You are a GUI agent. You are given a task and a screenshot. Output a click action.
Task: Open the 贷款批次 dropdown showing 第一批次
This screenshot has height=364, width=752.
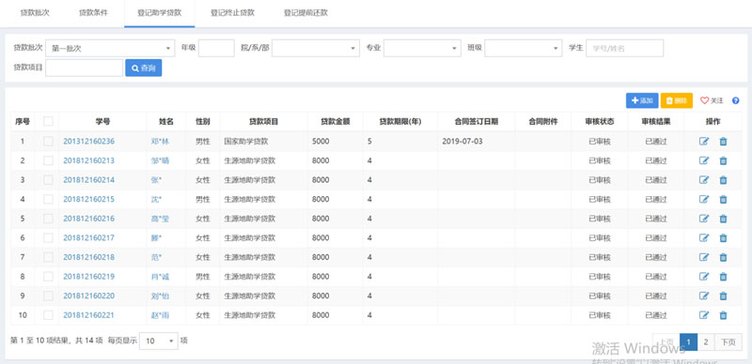tap(110, 48)
